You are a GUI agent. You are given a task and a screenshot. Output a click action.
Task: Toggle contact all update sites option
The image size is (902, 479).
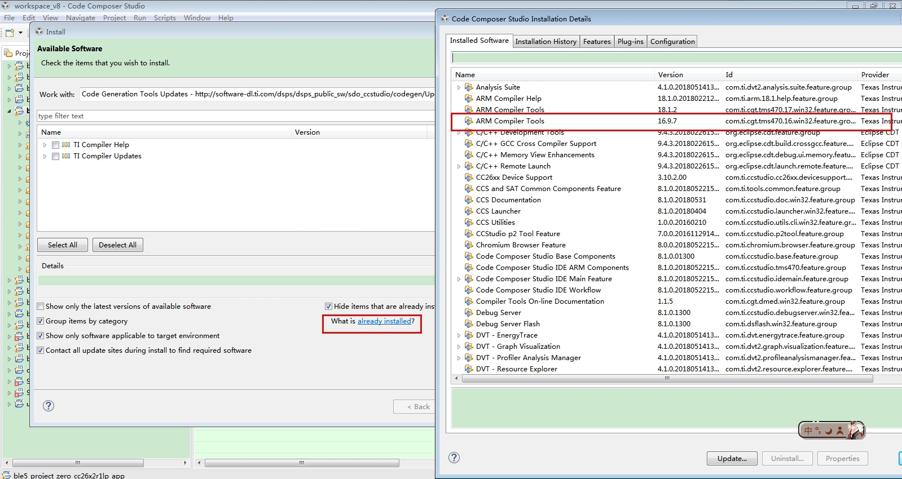click(x=41, y=351)
